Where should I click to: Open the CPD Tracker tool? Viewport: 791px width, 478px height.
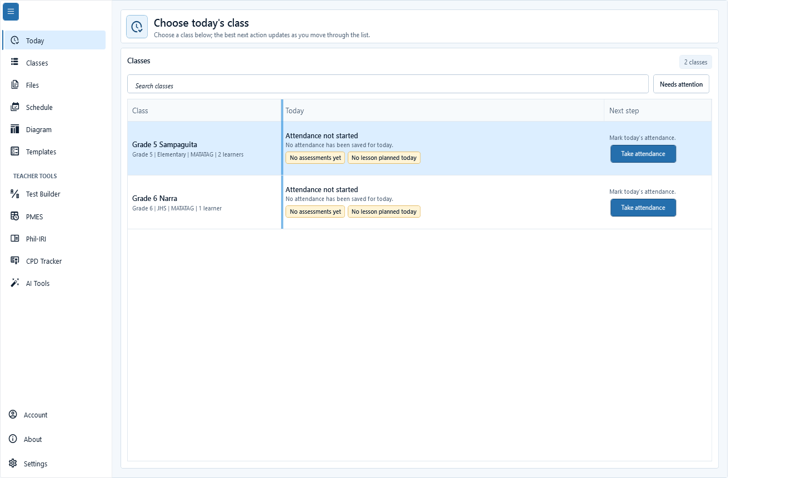point(54,261)
